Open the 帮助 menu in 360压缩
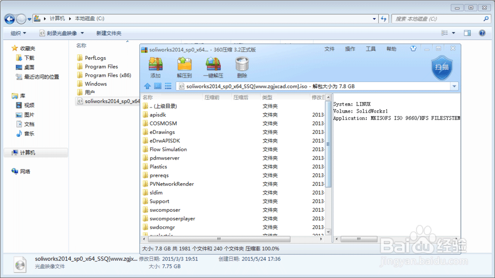Image resolution: width=495 pixels, height=278 pixels. click(x=391, y=49)
